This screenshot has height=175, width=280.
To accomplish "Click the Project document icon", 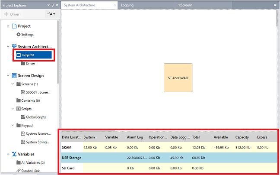I will (x=14, y=26).
